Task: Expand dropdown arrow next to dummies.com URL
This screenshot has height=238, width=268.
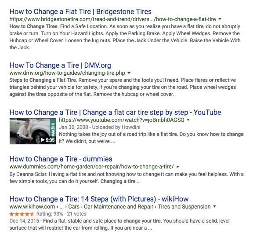Action: point(177,167)
